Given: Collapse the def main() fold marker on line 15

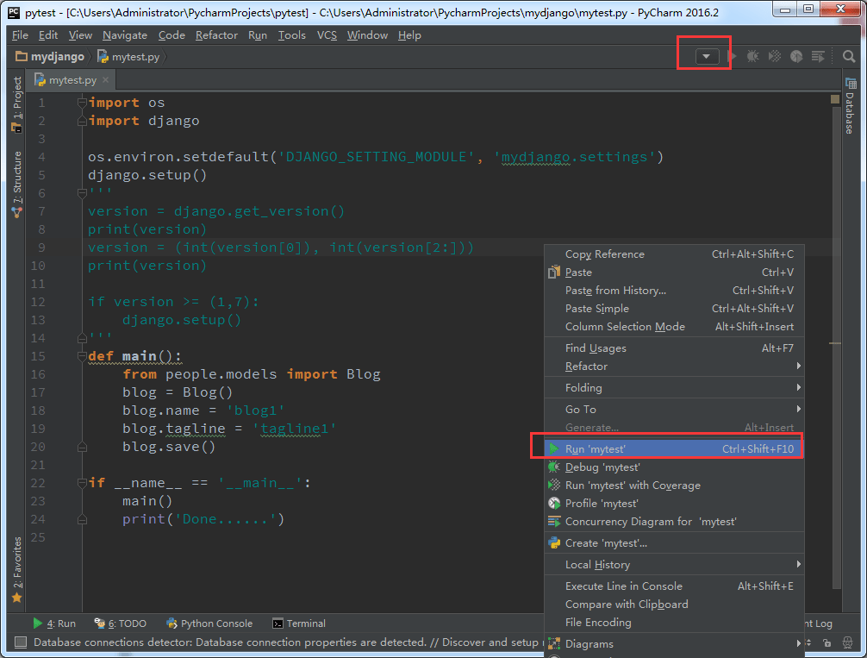Looking at the screenshot, I should point(83,356).
